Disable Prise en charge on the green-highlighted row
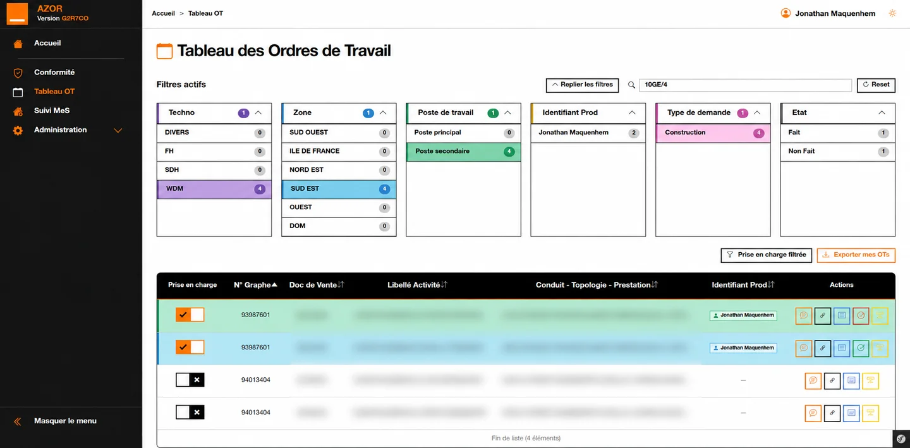910x448 pixels. [x=190, y=315]
